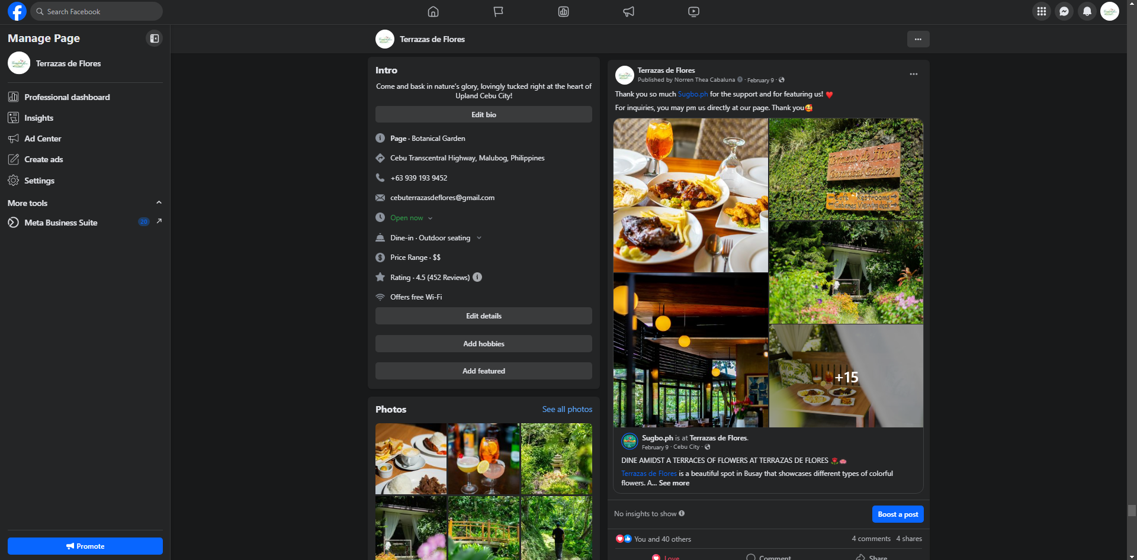Collapse the More tools section
The image size is (1137, 560).
tap(159, 202)
